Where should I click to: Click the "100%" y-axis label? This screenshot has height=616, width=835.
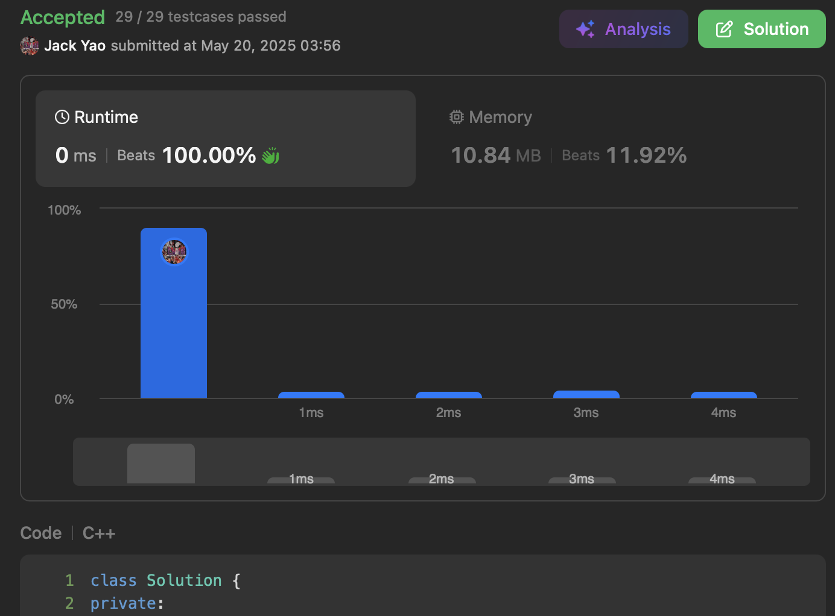point(65,210)
